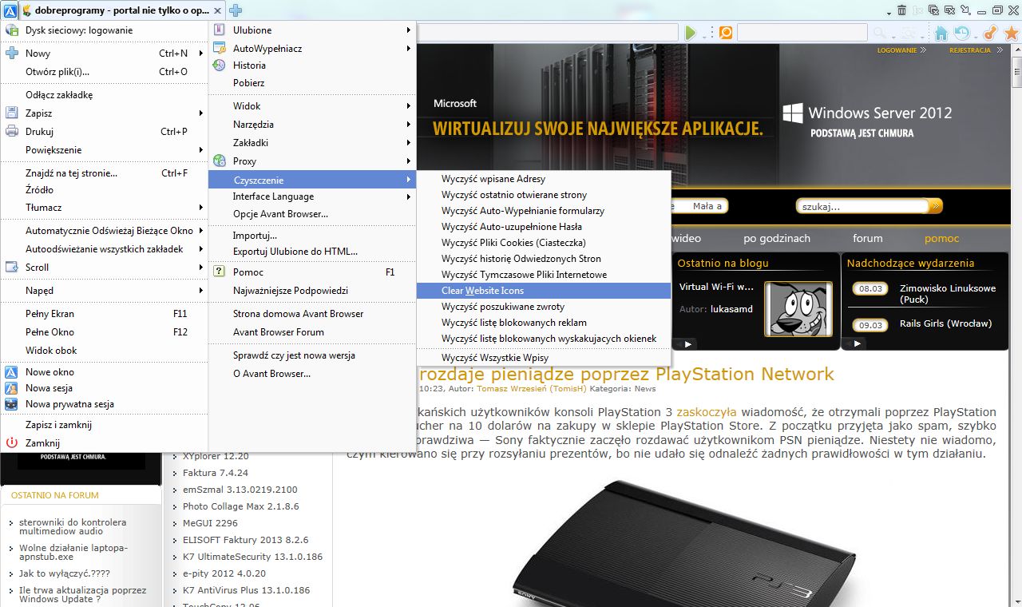
Task: Expand the Powiększenie submenu
Action: (x=104, y=149)
